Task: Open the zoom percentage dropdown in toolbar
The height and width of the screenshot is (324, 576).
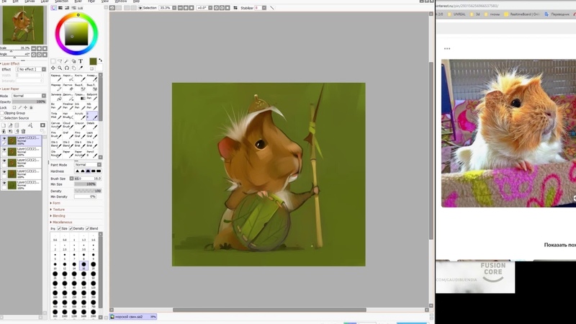Action: point(174,8)
